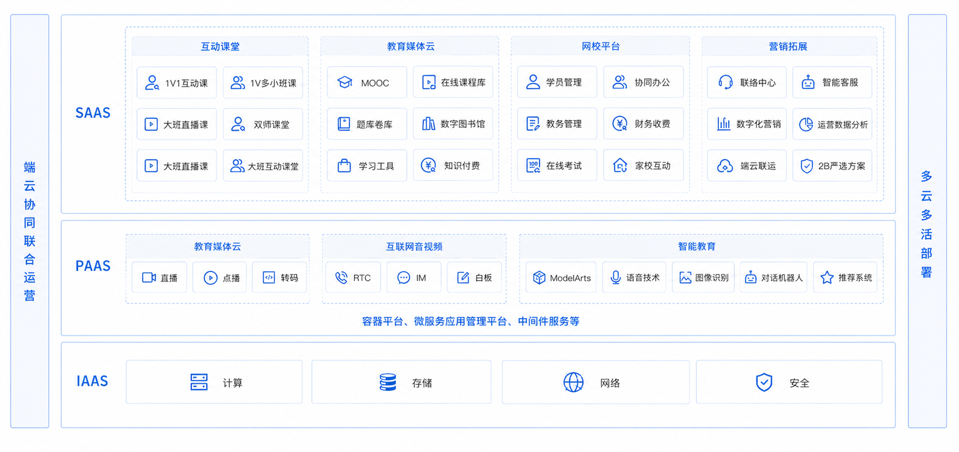Image resolution: width=959 pixels, height=452 pixels.
Task: Click the 家校互动 house icon
Action: [620, 165]
